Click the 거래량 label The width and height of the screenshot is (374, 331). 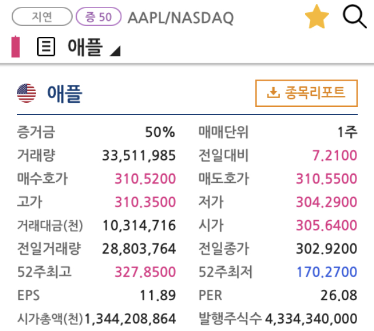tap(36, 156)
